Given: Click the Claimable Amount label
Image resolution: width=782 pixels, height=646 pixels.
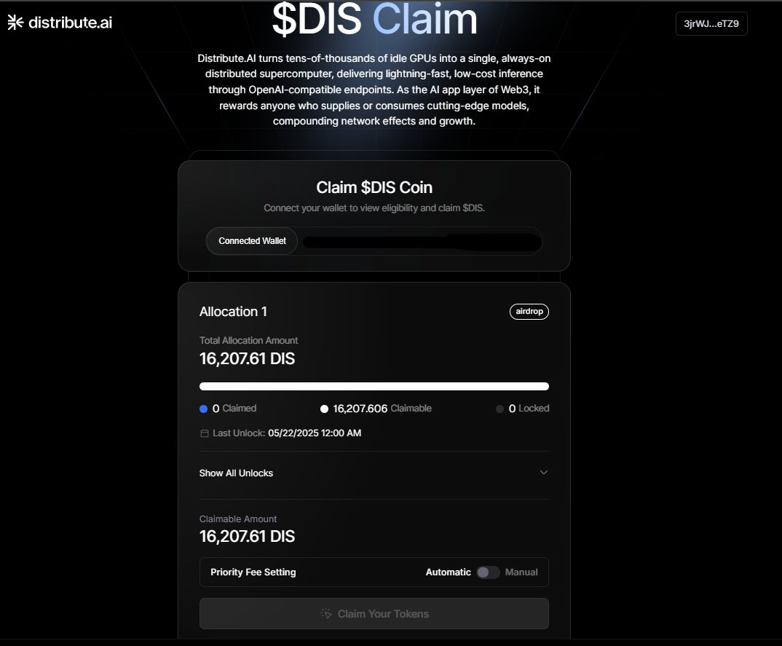Looking at the screenshot, I should click(x=238, y=519).
